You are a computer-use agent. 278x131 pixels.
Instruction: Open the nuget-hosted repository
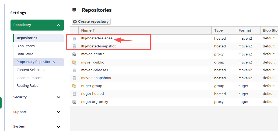[x=93, y=93]
